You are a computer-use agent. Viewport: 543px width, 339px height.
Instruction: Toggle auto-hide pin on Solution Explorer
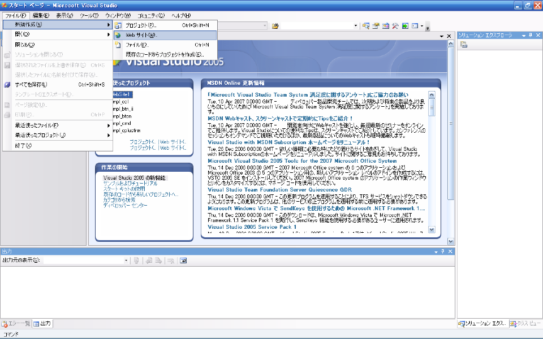tap(531, 35)
